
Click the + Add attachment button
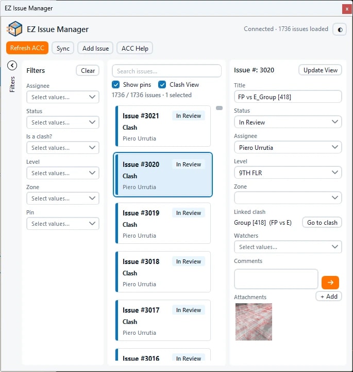click(329, 297)
